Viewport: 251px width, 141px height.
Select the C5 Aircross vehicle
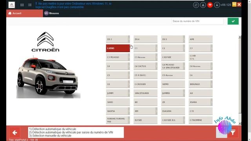click(x=173, y=75)
